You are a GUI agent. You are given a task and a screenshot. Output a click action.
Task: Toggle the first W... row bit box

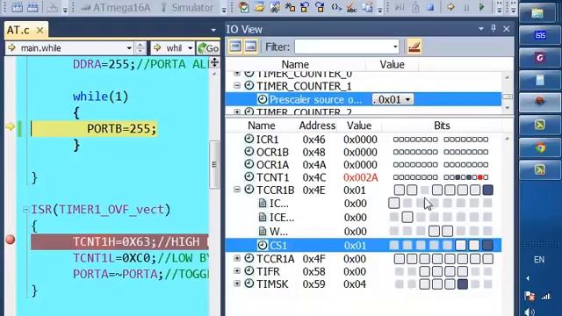coord(434,231)
